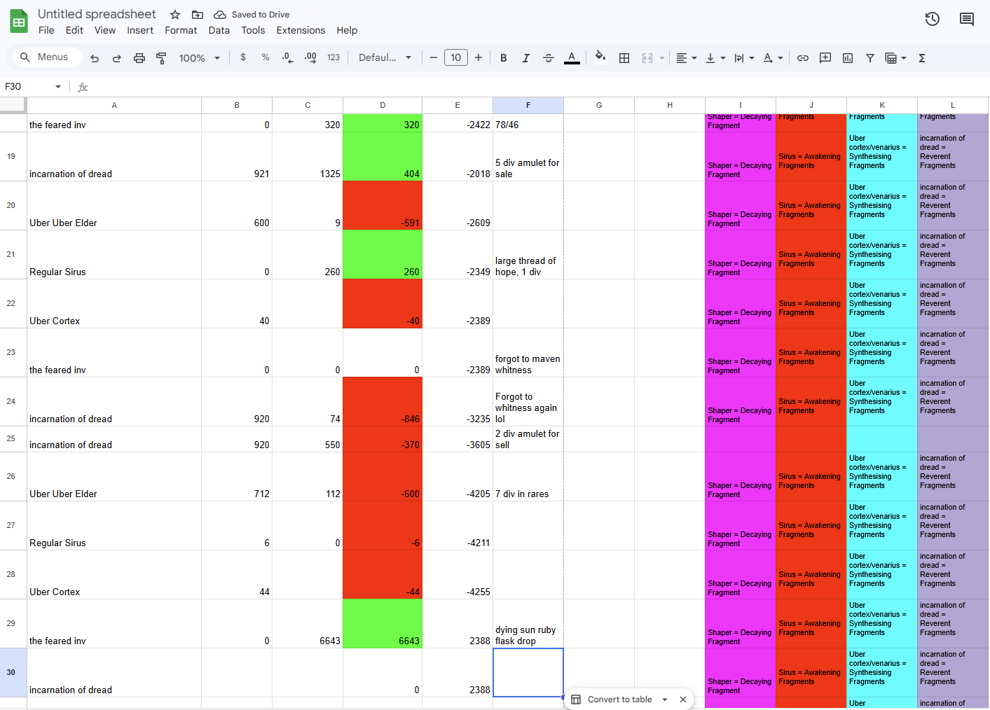Rename the Untitled spreadsheet title
Screen dimensions: 990x710
tap(97, 14)
